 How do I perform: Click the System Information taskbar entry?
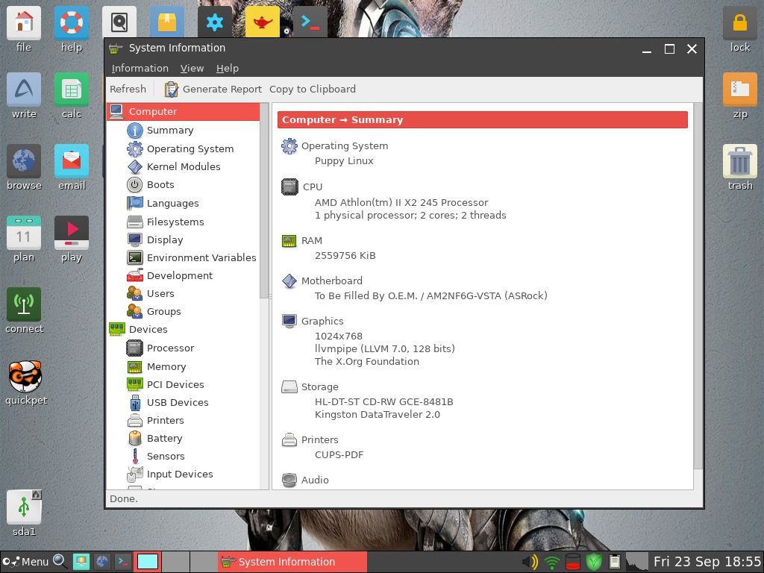(x=292, y=562)
